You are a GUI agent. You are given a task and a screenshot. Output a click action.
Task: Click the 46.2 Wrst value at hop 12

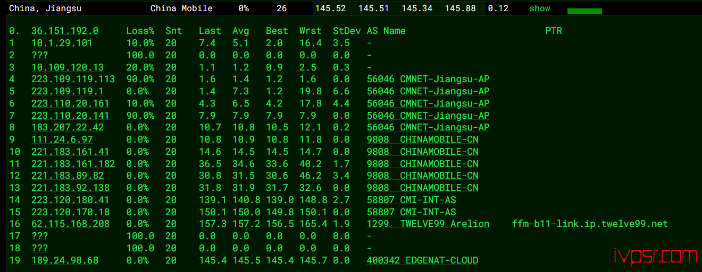tap(311, 176)
